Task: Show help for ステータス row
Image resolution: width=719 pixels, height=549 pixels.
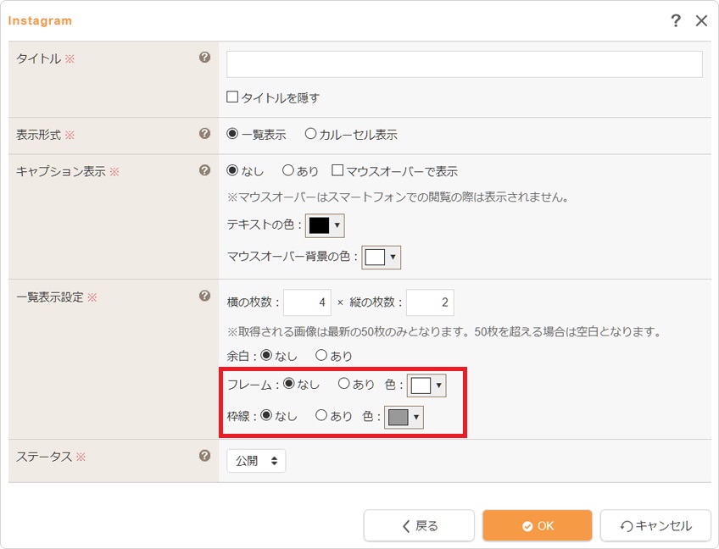Action: 204,456
